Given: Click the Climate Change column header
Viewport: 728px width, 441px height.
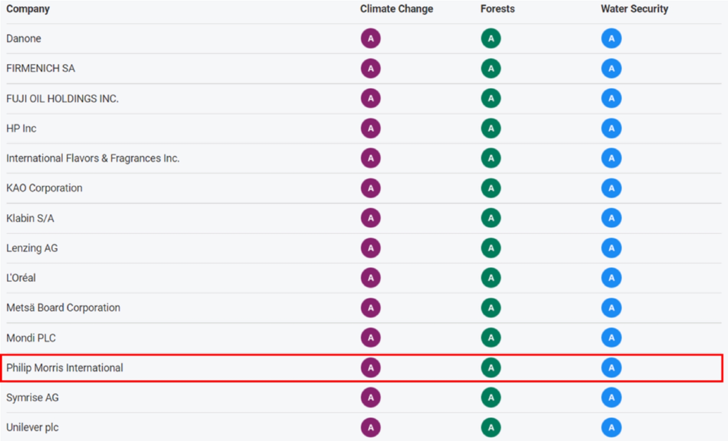Looking at the screenshot, I should click(396, 9).
